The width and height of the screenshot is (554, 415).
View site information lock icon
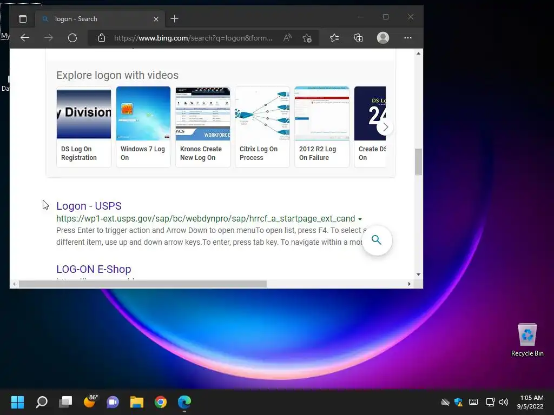(x=102, y=38)
